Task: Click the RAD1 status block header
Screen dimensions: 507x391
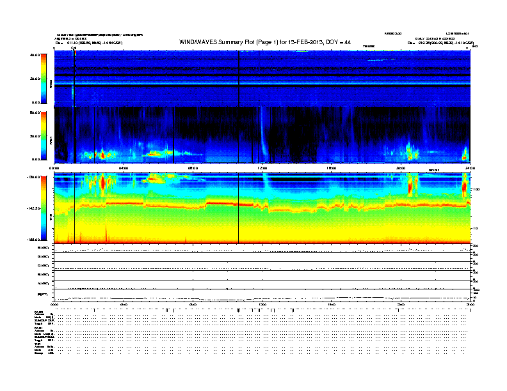Action: tap(38, 328)
